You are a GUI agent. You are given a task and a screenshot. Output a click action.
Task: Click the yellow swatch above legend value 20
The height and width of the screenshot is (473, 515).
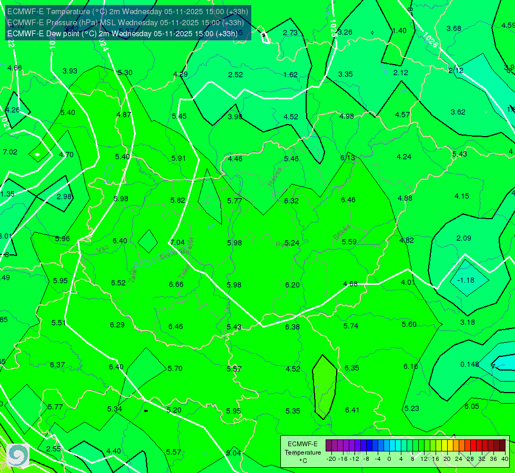pos(445,446)
